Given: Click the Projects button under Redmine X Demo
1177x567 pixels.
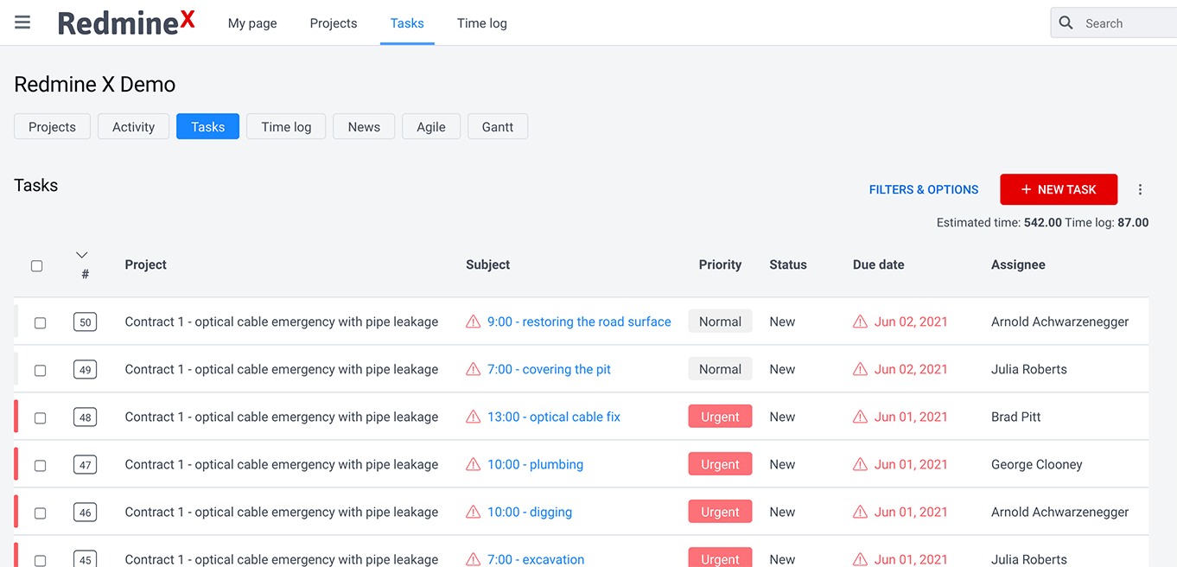Looking at the screenshot, I should pyautogui.click(x=52, y=126).
